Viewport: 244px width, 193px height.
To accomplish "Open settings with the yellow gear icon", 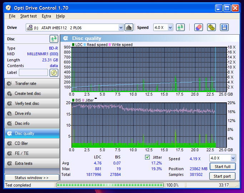I will coord(211,27).
